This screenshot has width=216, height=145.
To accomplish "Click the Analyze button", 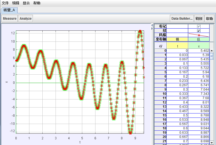I will [x=26, y=18].
